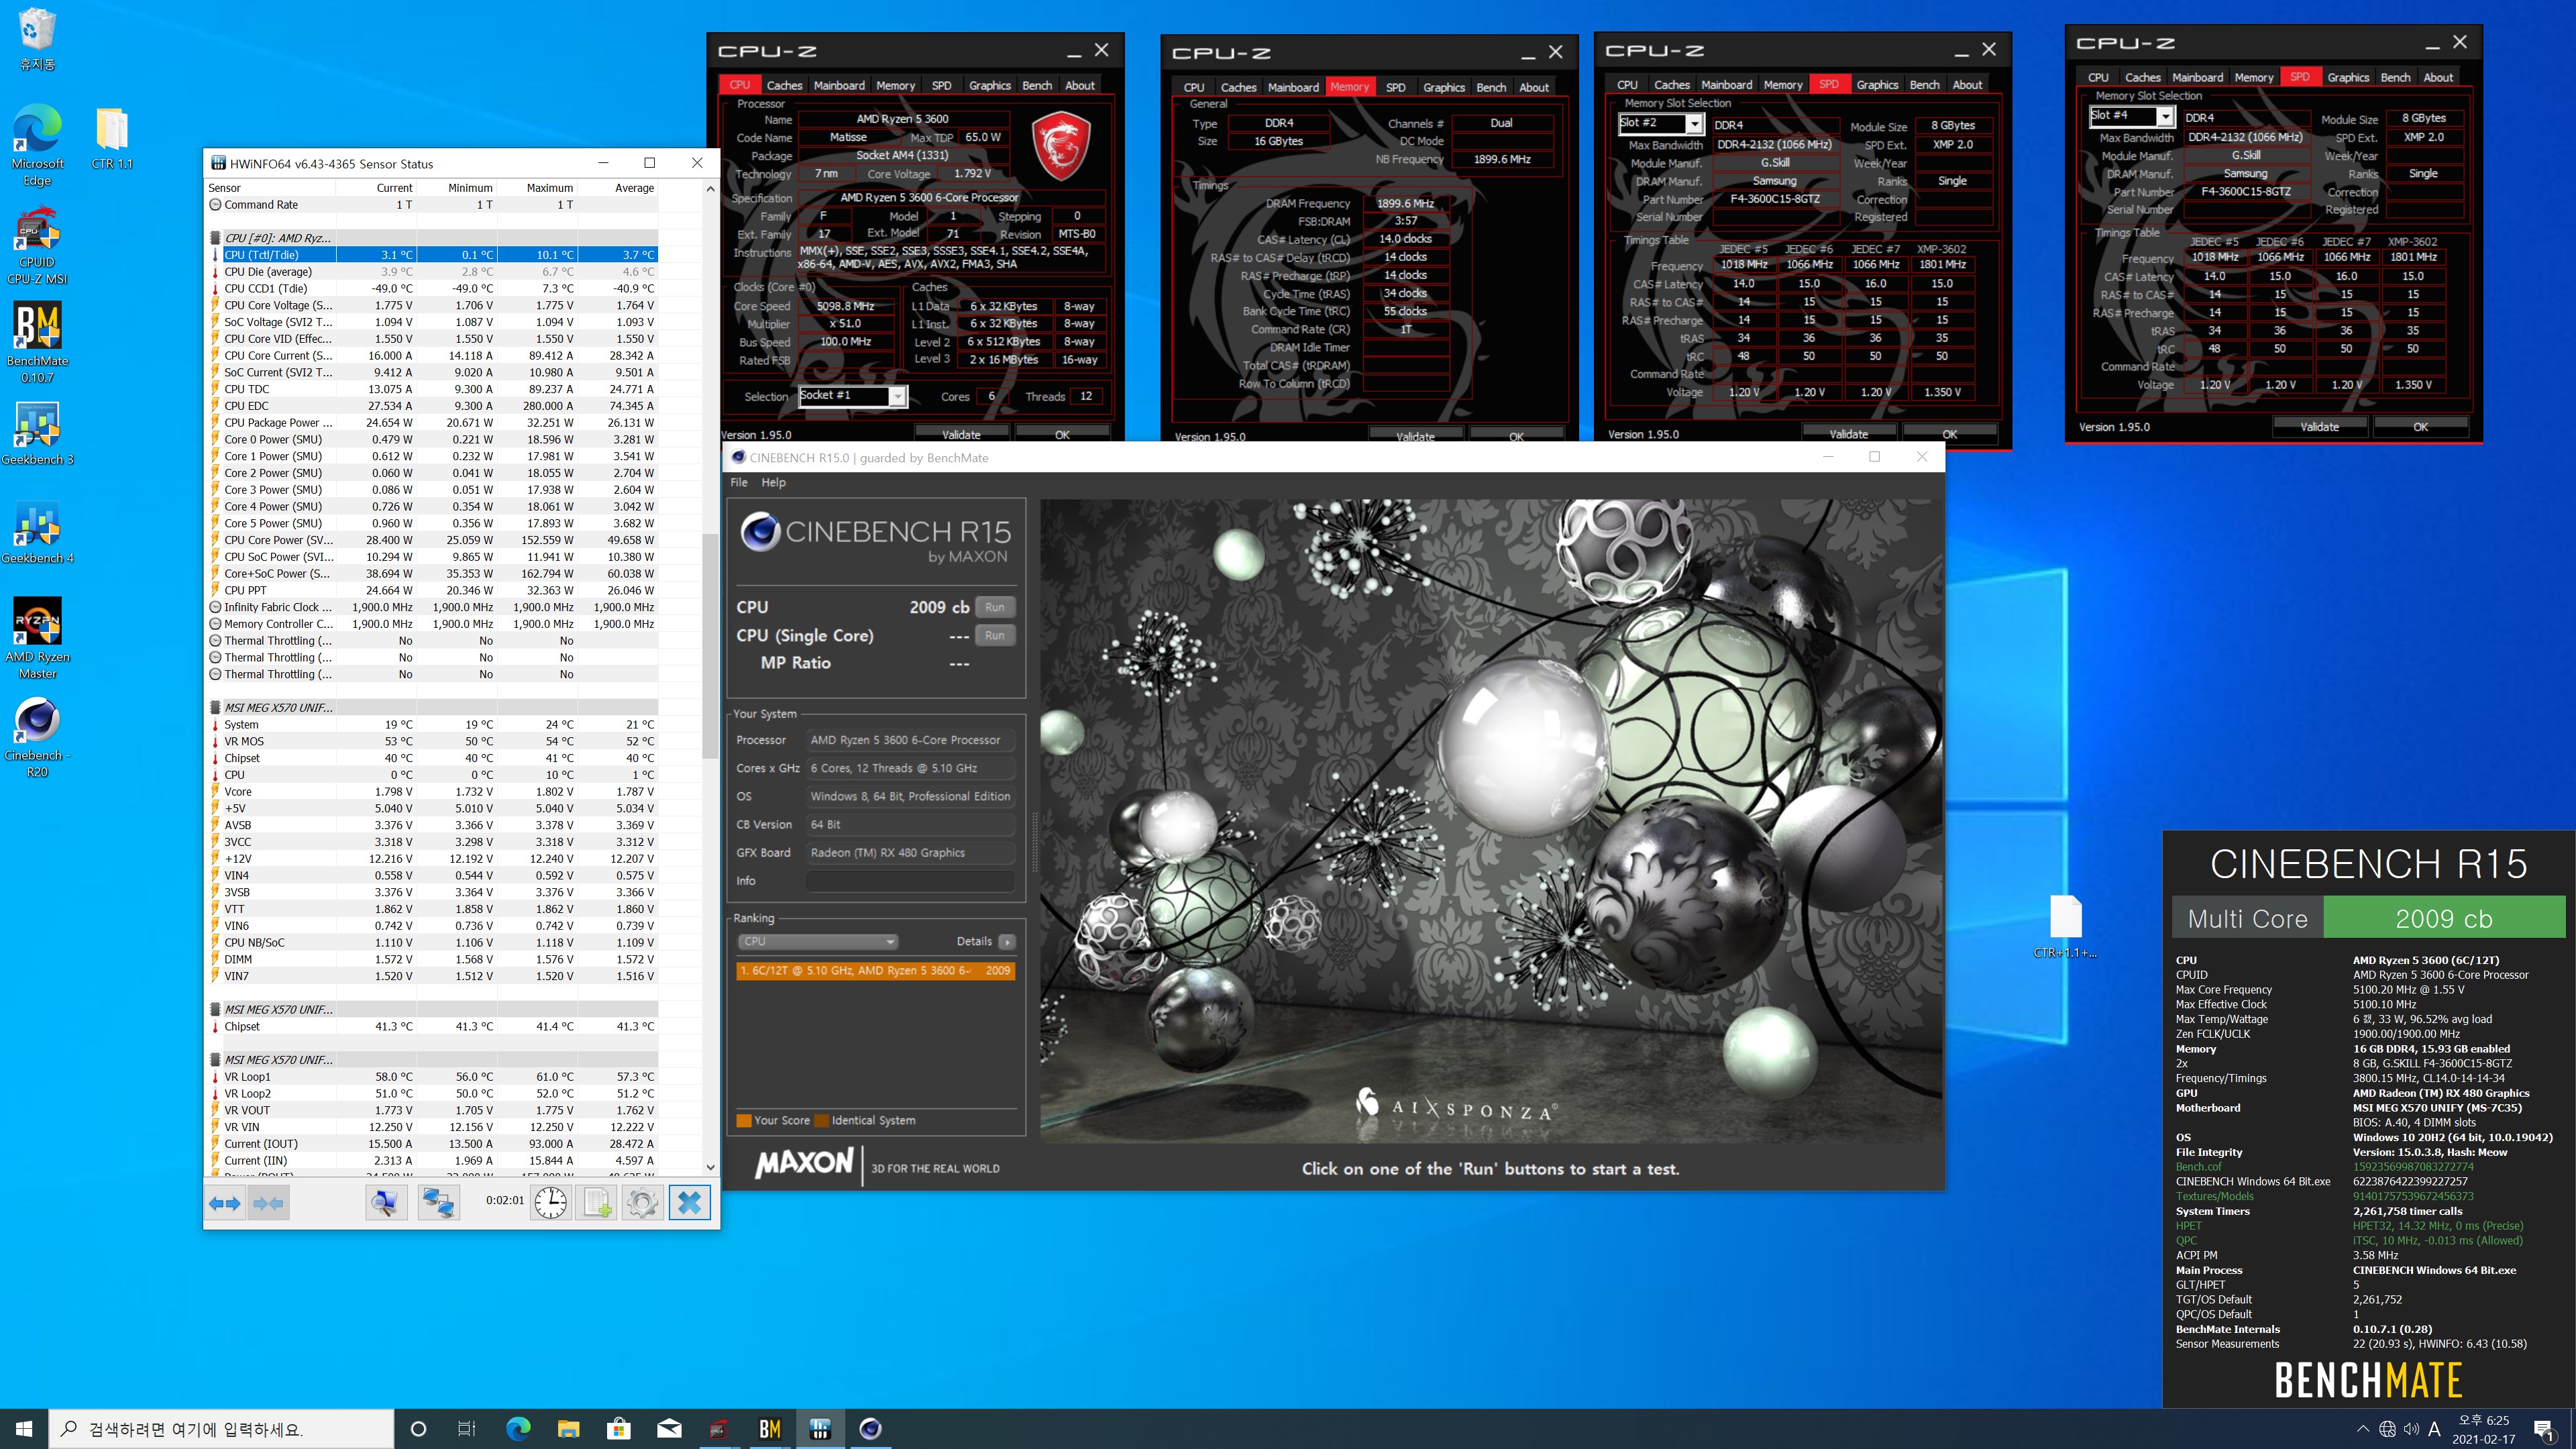The height and width of the screenshot is (1449, 2576).
Task: Click Validate in CPU-Z Slot #4 window
Action: tap(2319, 426)
